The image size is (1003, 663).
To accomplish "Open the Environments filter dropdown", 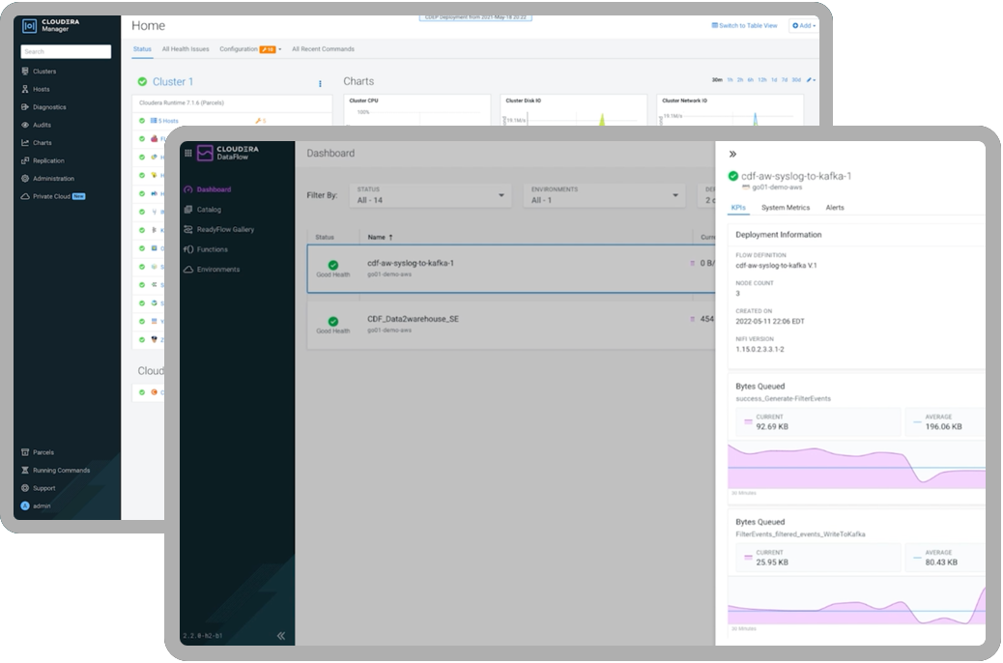I will [605, 195].
